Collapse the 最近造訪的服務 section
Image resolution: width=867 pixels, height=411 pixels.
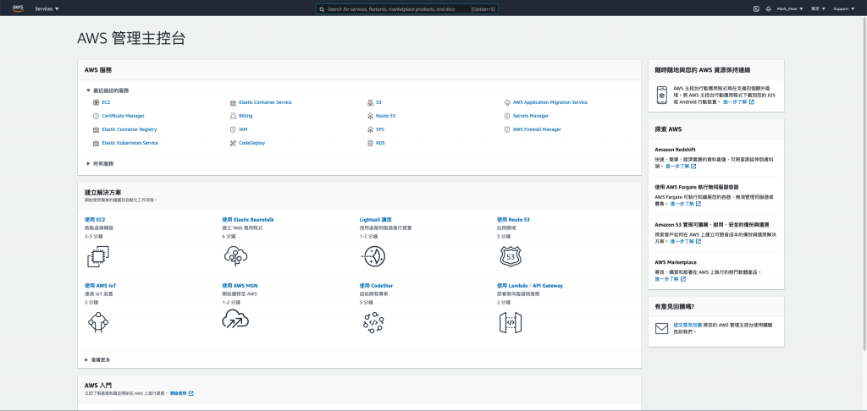(108, 90)
